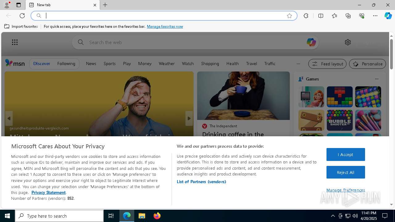
Task: Show next carousel story
Action: click(189, 118)
